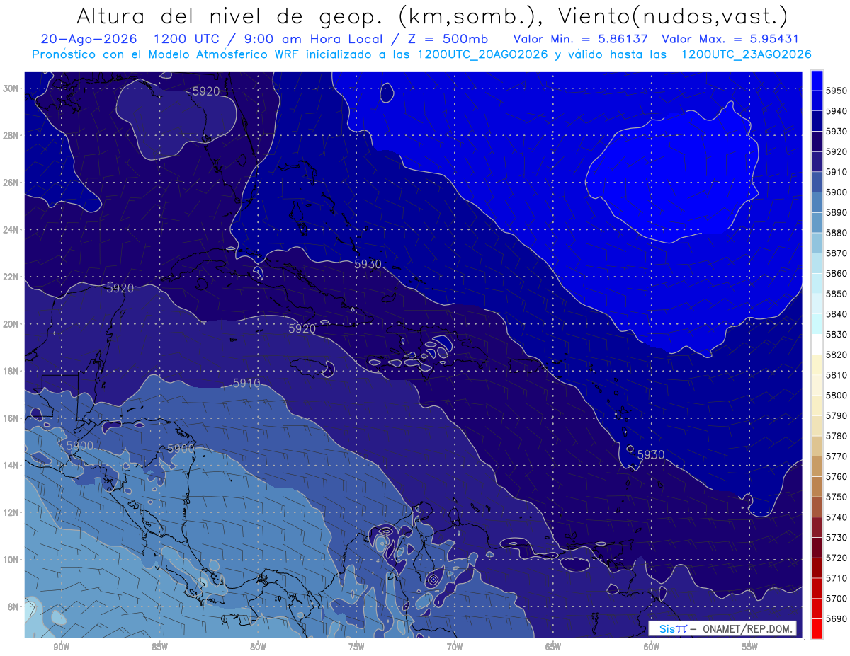Select the 55W longitude axis label

(x=750, y=648)
